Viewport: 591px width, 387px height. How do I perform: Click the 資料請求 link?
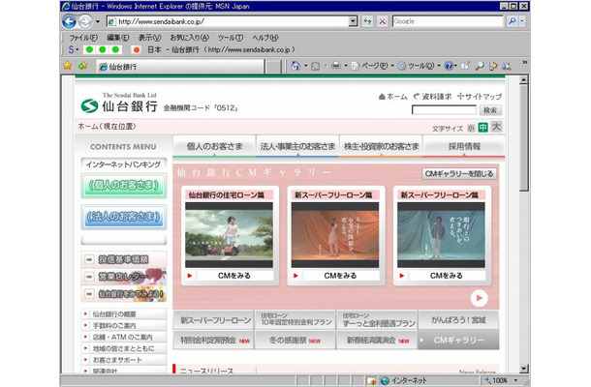point(432,97)
